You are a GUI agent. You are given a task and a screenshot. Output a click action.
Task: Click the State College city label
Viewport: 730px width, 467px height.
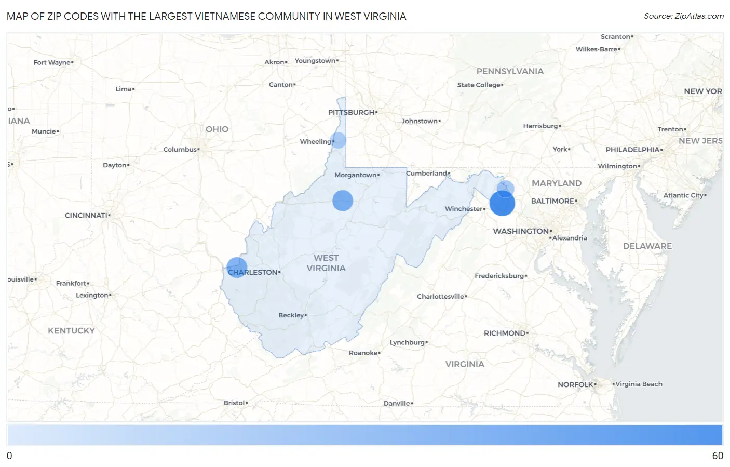click(x=479, y=85)
